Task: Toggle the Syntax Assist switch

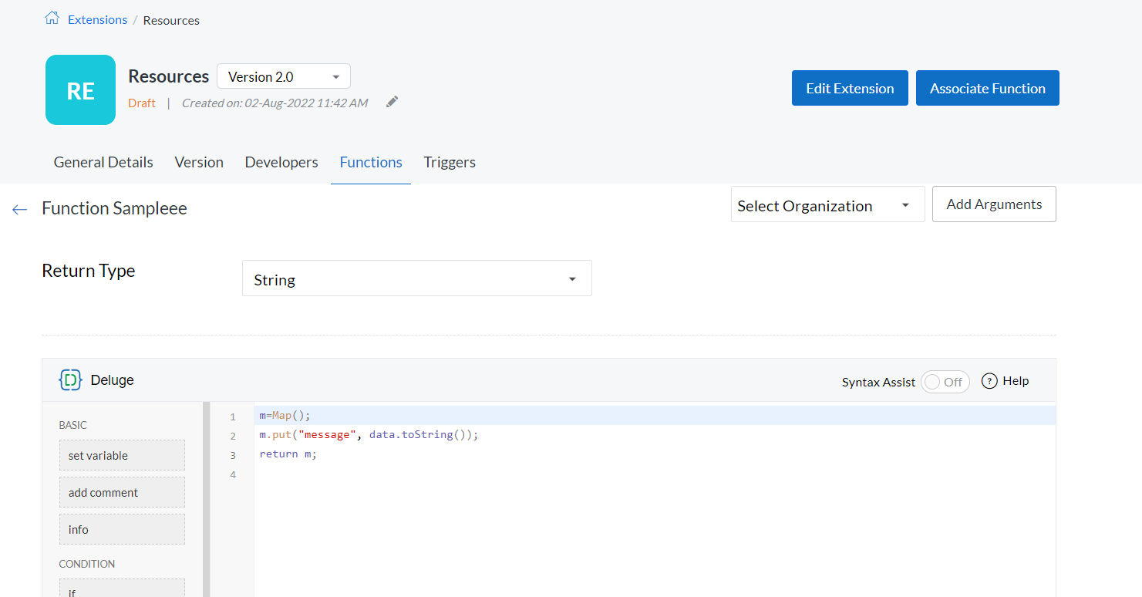Action: click(x=945, y=382)
